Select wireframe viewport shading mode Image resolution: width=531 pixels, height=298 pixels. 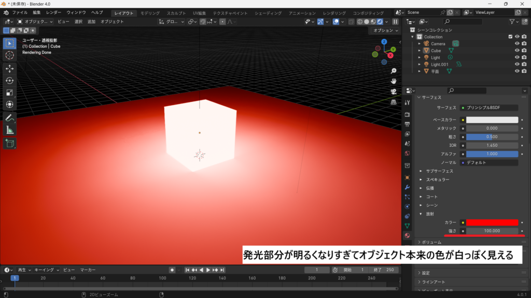[x=360, y=22]
